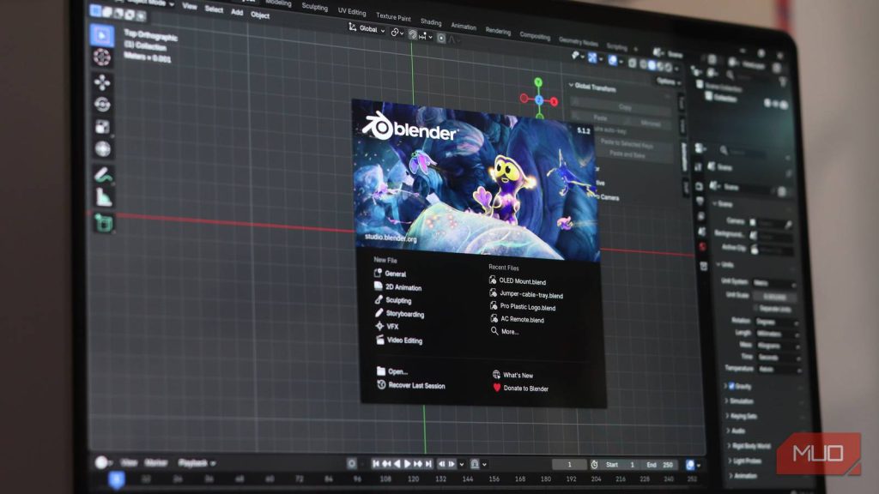Open the Object menu in viewport header
Viewport: 879px width, 494px height.
tap(260, 15)
